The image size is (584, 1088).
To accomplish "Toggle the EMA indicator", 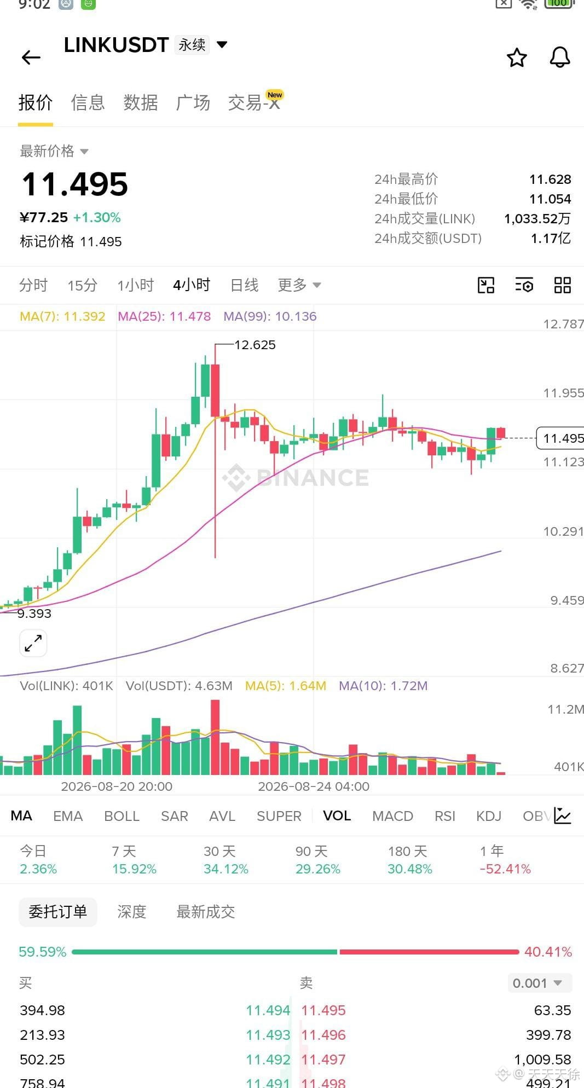I will (x=68, y=816).
